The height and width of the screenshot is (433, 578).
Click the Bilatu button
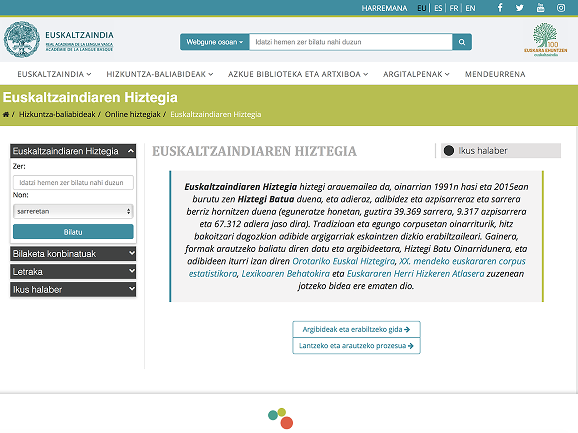[x=73, y=232]
